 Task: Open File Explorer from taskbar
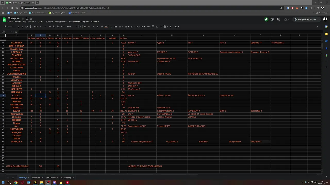(x=42, y=182)
